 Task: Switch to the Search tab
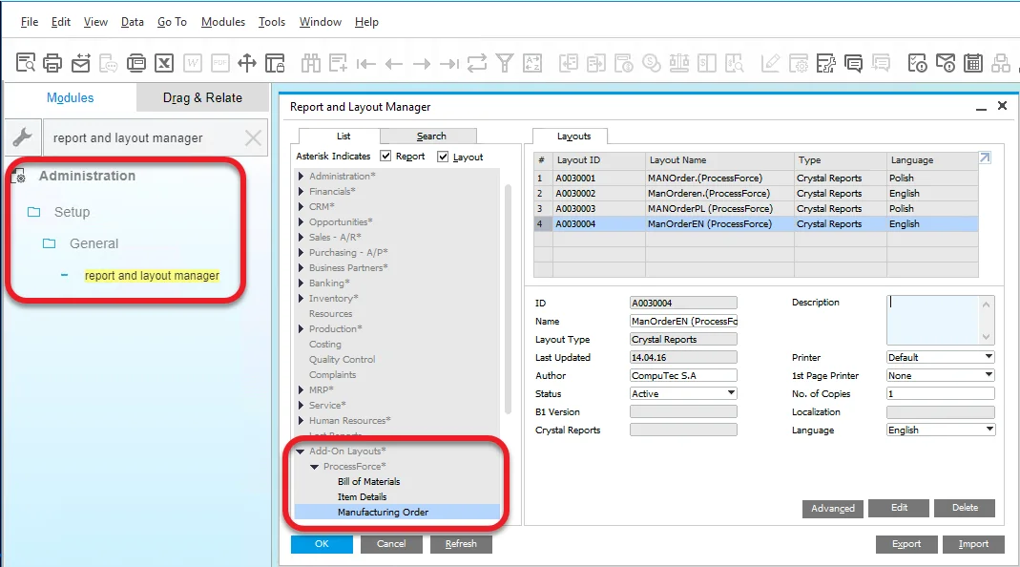tap(431, 136)
